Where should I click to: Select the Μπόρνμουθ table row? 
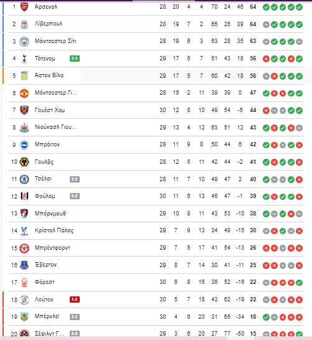156,214
